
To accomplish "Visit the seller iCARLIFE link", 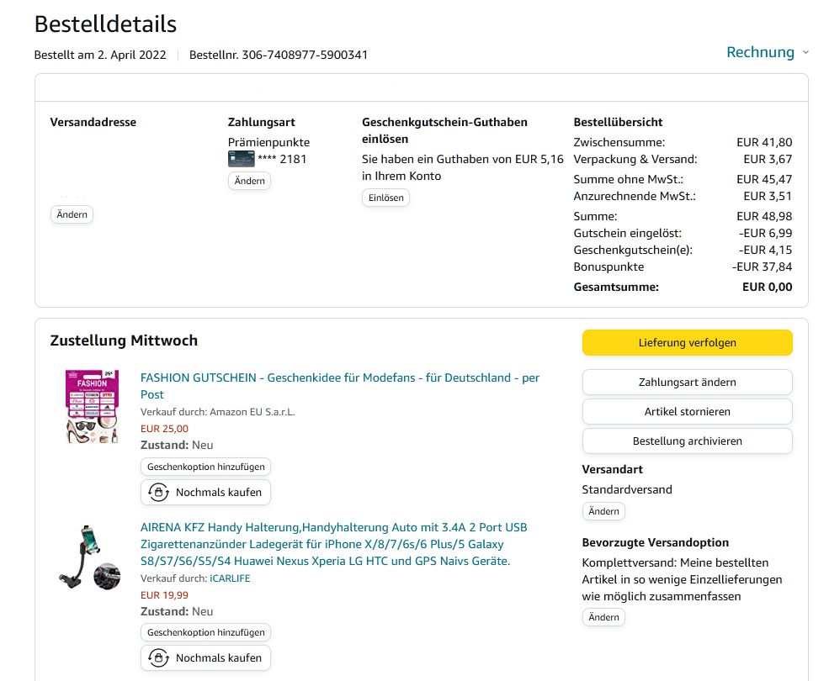I will (230, 578).
